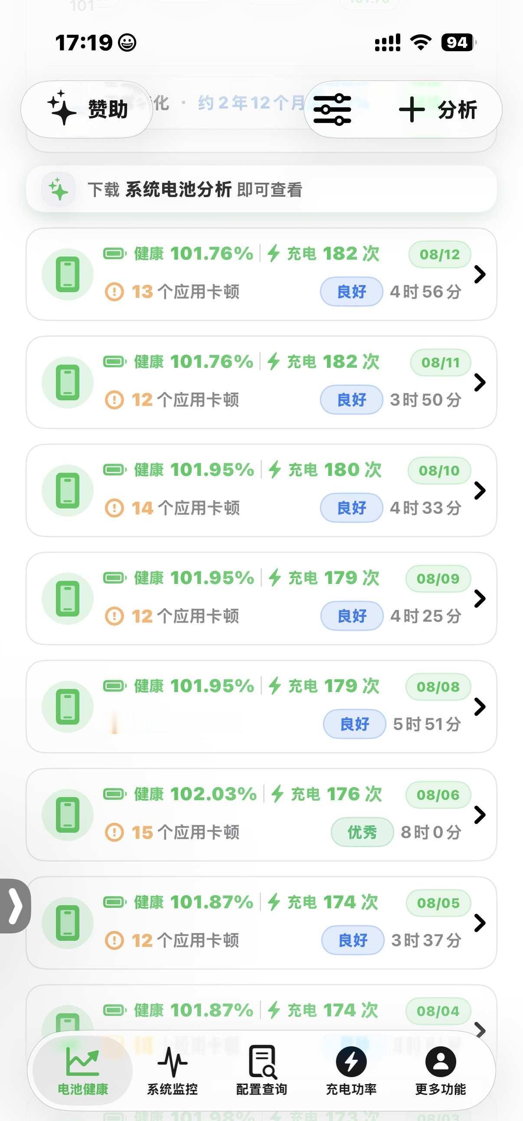
Task: Expand the 08/10 record chevron
Action: (x=480, y=491)
